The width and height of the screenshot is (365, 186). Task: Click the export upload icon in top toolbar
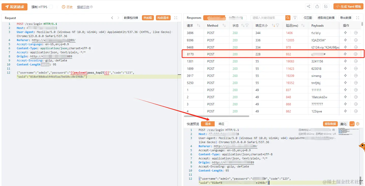[317, 7]
